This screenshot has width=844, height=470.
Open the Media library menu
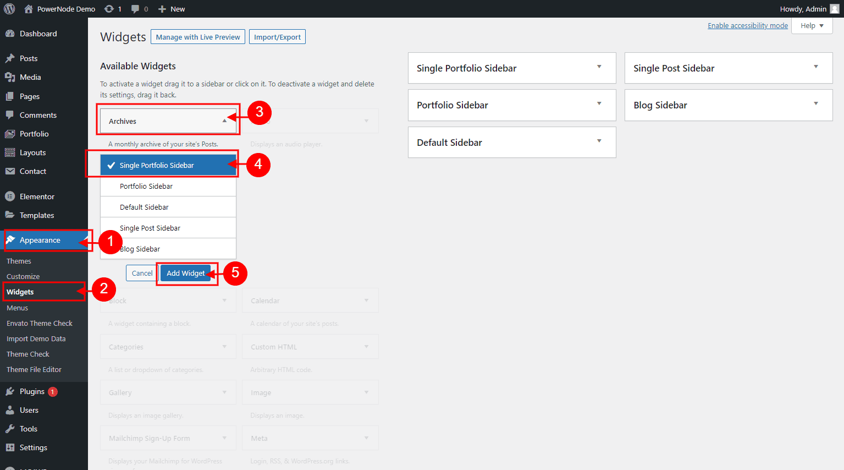[x=30, y=77]
